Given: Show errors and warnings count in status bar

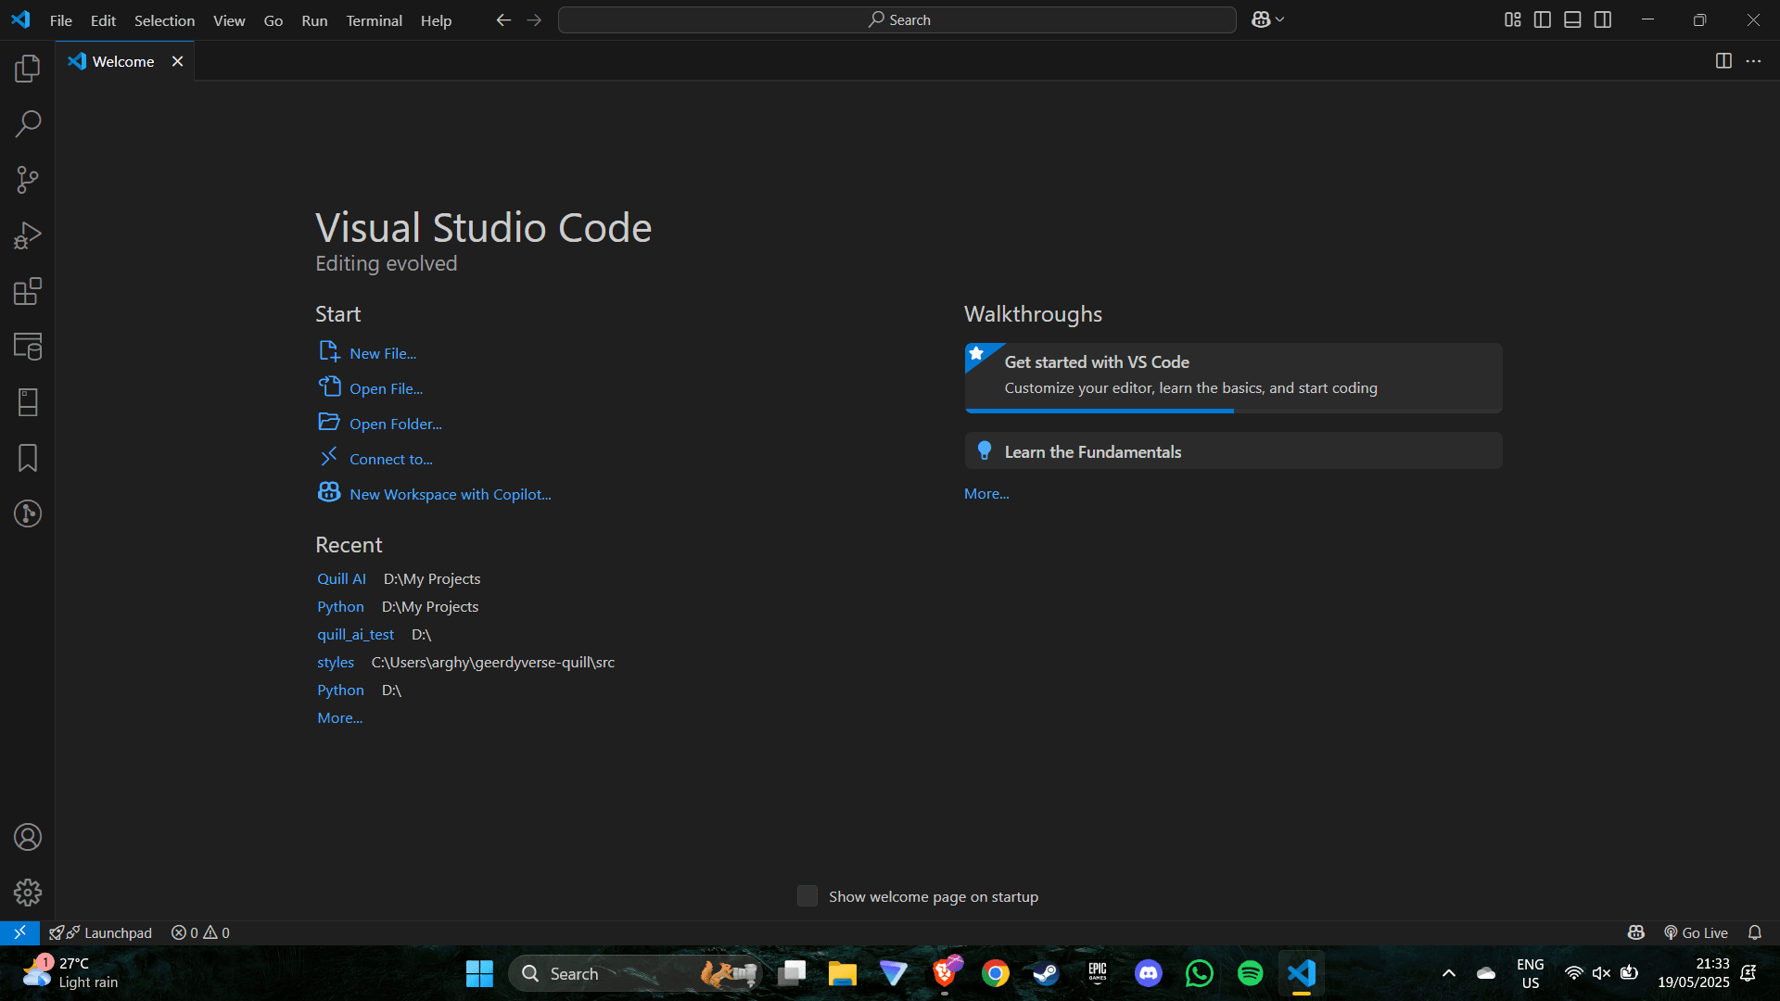Looking at the screenshot, I should [x=200, y=932].
